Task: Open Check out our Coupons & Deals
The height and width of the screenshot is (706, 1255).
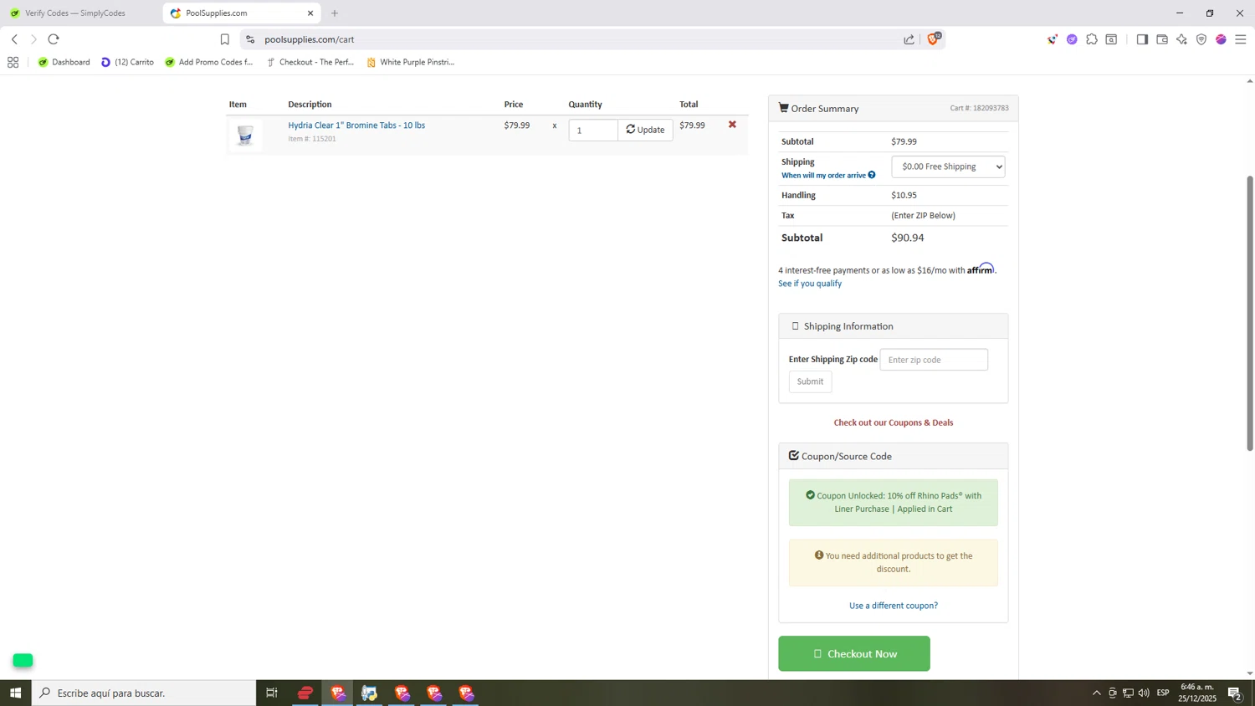Action: click(x=893, y=422)
